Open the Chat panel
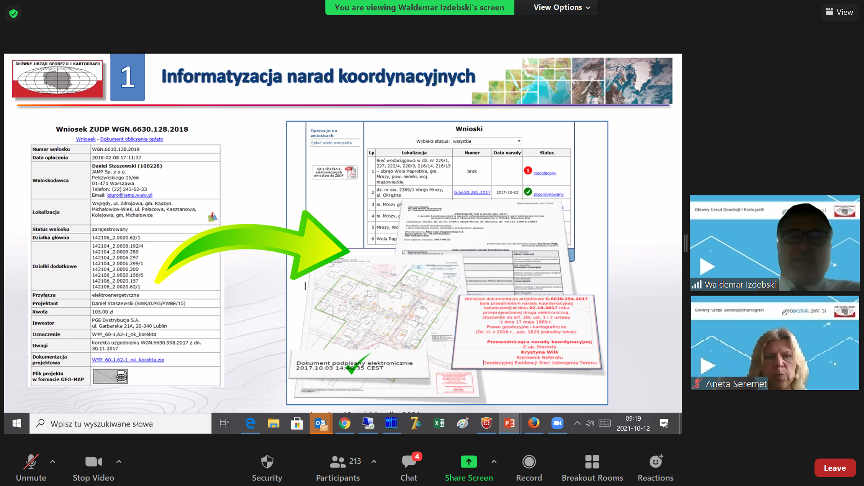 (x=409, y=468)
